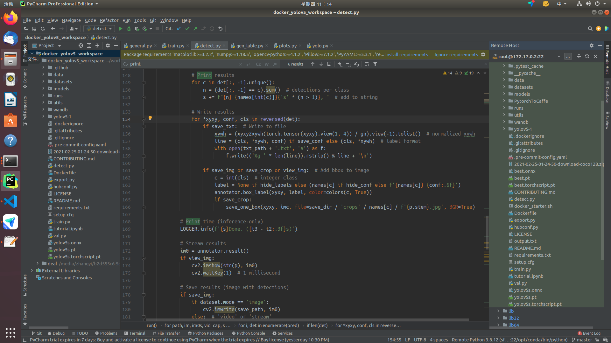
Task: Run the detect configuration with the green play icon
Action: 121,29
